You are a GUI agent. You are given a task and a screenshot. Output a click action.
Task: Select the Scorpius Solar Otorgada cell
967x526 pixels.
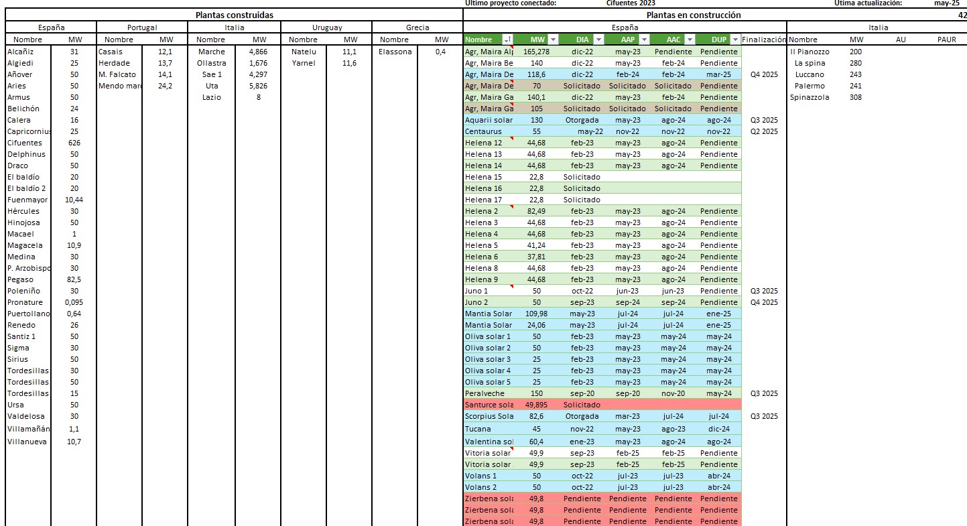click(582, 416)
